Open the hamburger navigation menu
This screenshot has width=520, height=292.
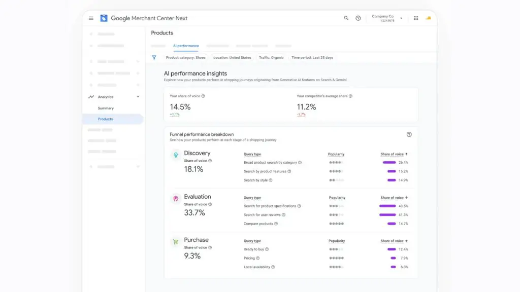pyautogui.click(x=91, y=18)
